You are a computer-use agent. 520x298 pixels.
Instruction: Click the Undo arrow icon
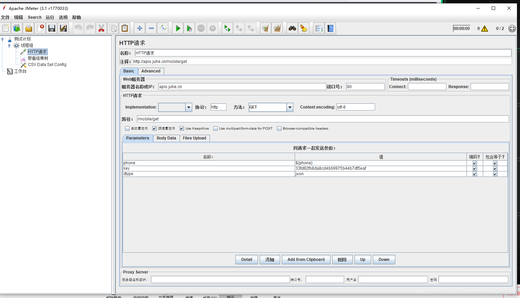78,28
